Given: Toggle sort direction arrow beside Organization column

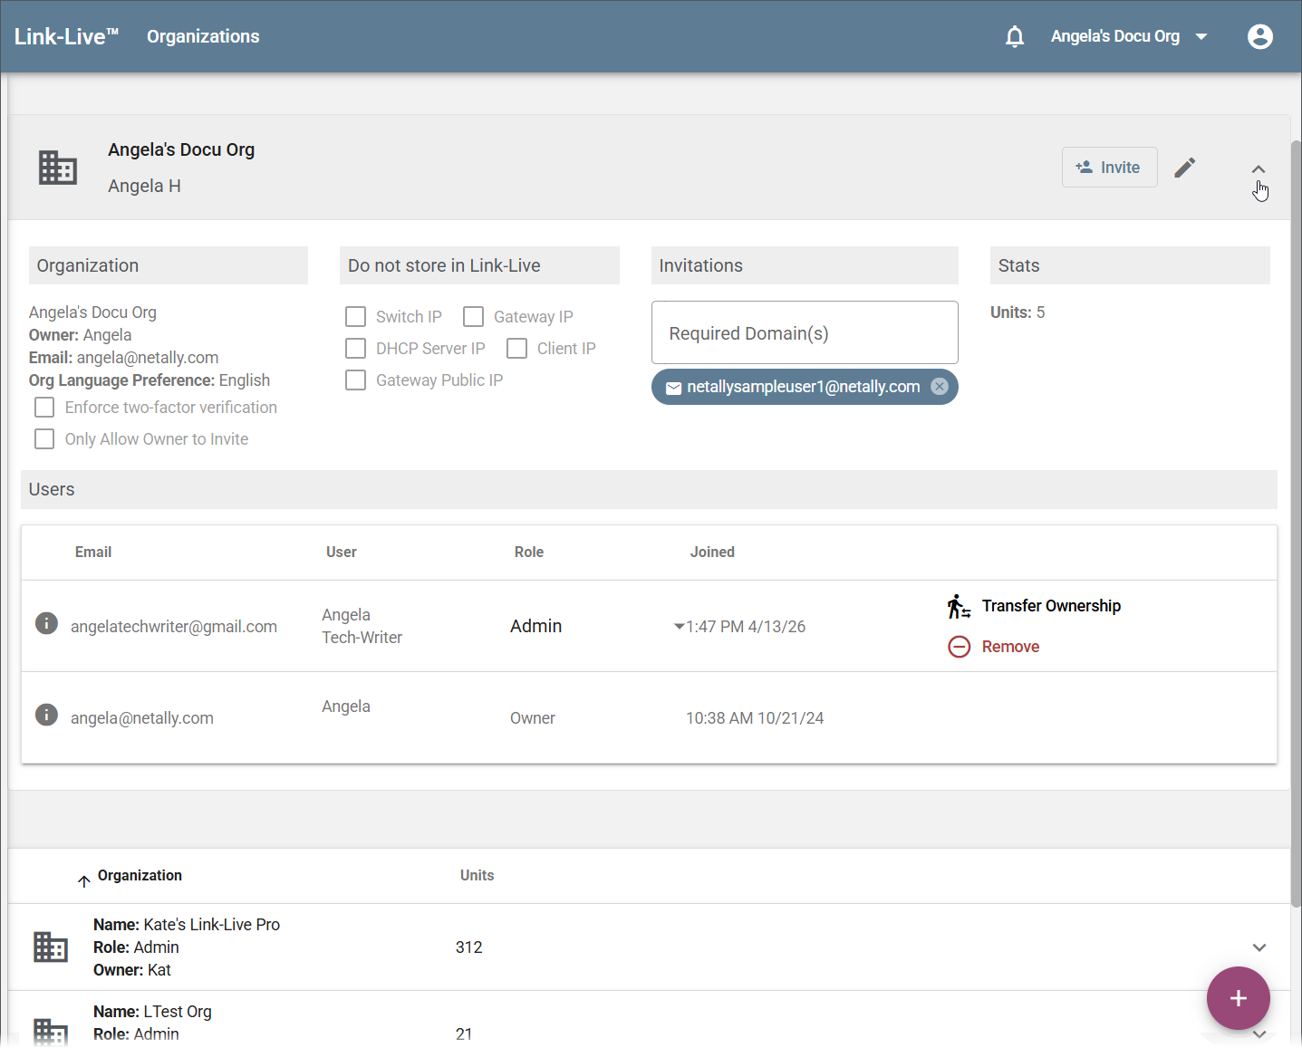Looking at the screenshot, I should [83, 880].
